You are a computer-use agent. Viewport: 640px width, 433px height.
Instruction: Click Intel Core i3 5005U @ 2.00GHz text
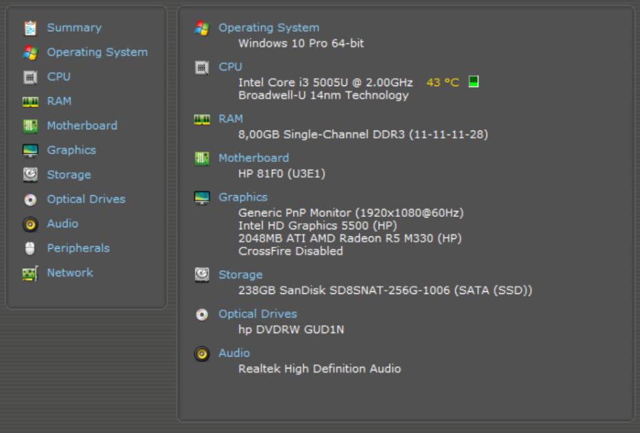coord(326,82)
